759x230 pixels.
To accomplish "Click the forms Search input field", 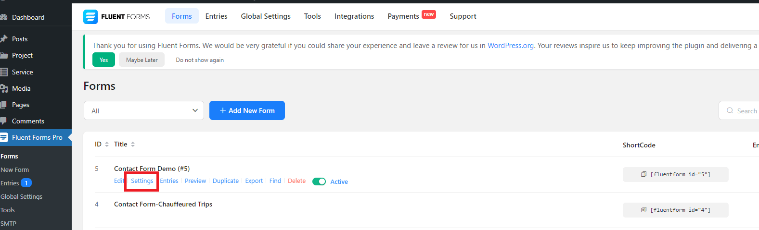I will click(739, 110).
